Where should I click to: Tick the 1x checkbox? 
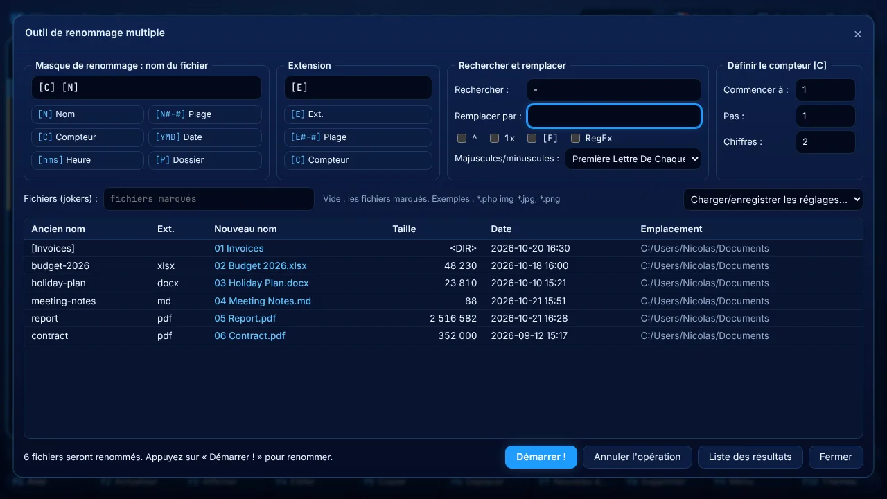pyautogui.click(x=494, y=139)
